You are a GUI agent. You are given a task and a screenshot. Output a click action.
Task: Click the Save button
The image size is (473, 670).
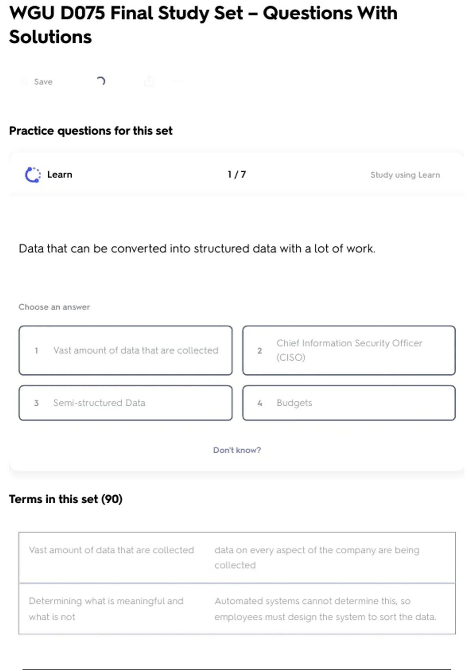click(43, 82)
